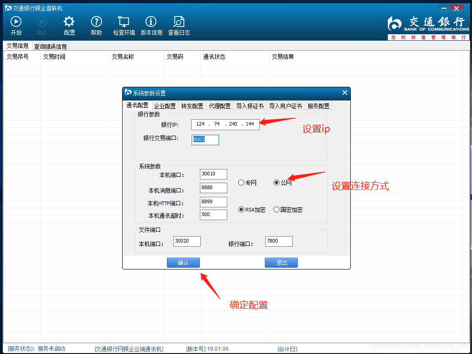This screenshot has width=472, height=354.
Task: Open the 导入用户证书 tab
Action: click(285, 106)
